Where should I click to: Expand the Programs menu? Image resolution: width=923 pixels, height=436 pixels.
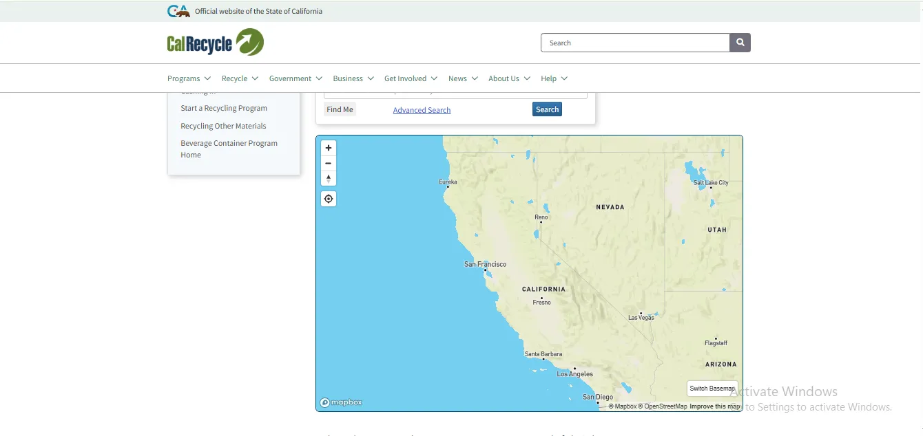189,78
